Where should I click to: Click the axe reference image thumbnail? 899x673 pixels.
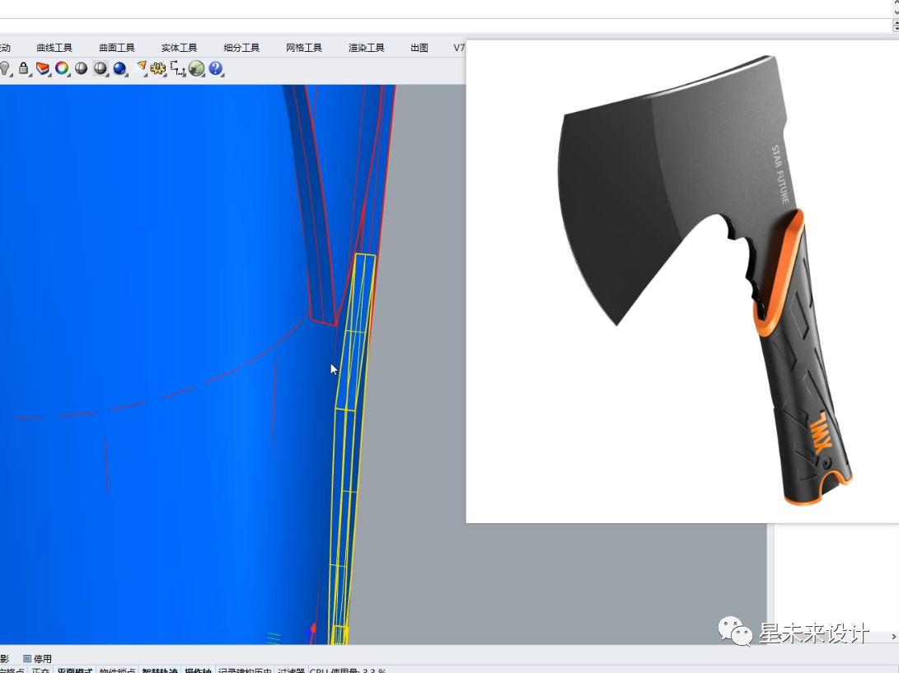(x=682, y=281)
